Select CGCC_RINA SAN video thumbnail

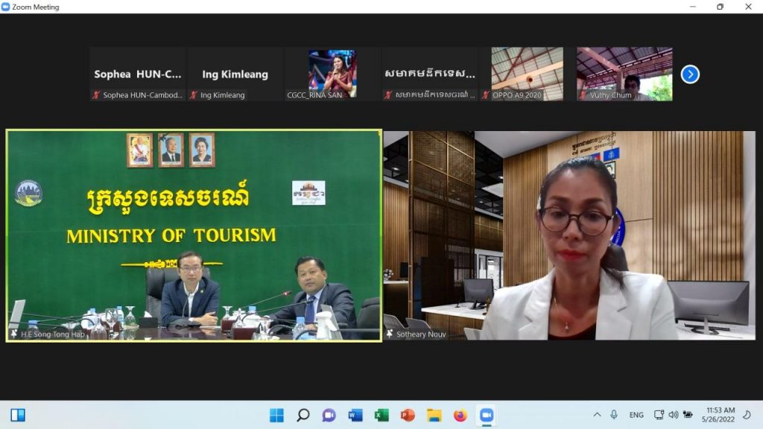[332, 74]
